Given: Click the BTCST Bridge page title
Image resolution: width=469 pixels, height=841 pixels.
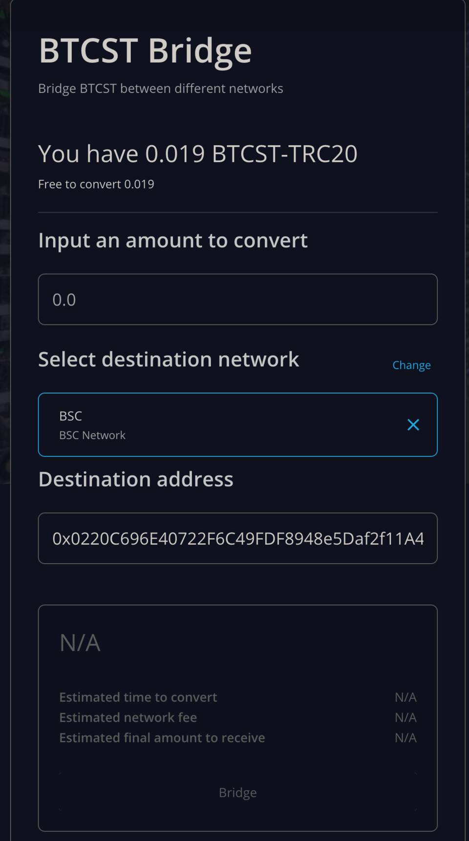Looking at the screenshot, I should pyautogui.click(x=145, y=50).
